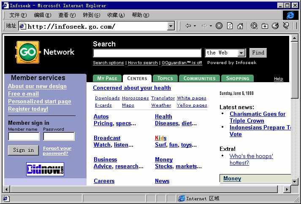The width and height of the screenshot is (301, 204).
Task: Open the Free e-mail link
Action: click(23, 94)
